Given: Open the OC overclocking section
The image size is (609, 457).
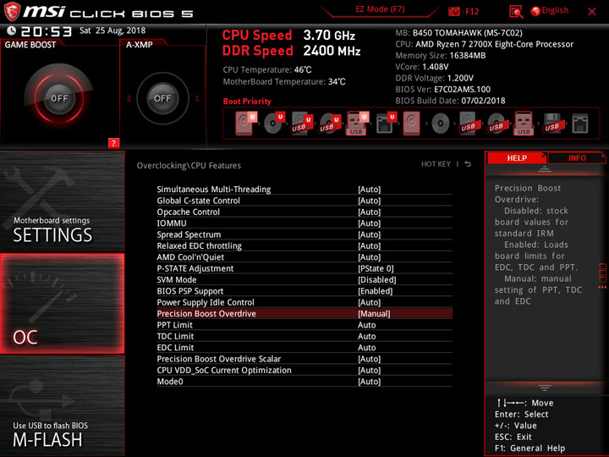Looking at the screenshot, I should click(62, 304).
